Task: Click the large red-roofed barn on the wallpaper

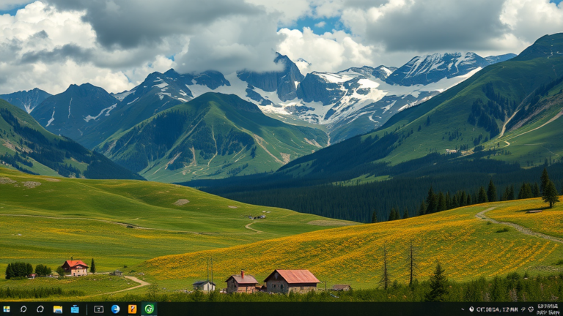Action: (x=292, y=280)
